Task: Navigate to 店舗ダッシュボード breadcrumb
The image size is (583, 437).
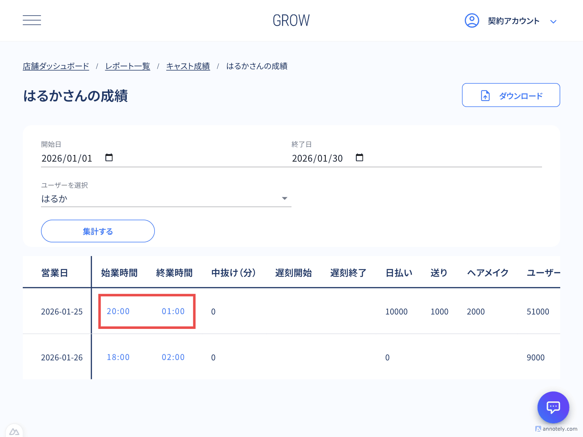Action: (55, 66)
